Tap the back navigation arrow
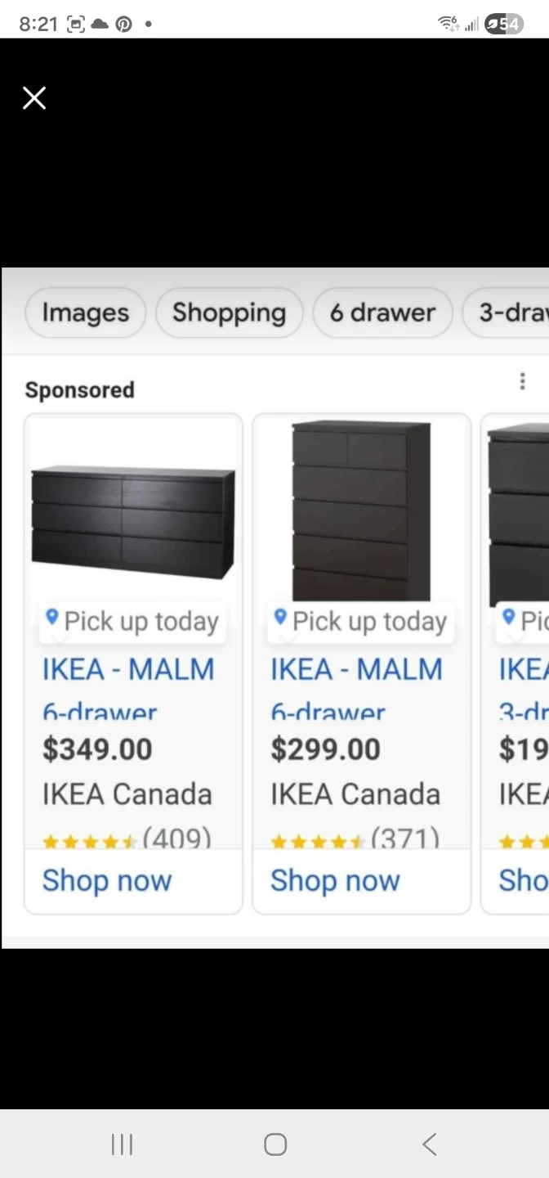Viewport: 549px width, 1178px height. pos(428,1145)
